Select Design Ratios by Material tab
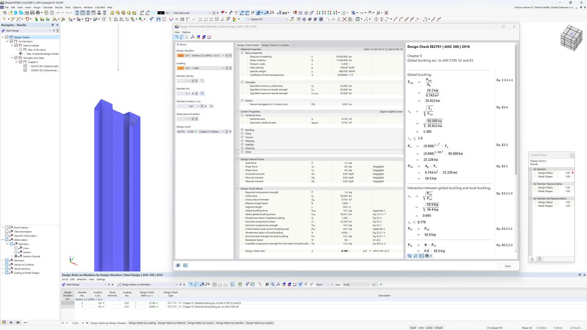 click(x=172, y=323)
